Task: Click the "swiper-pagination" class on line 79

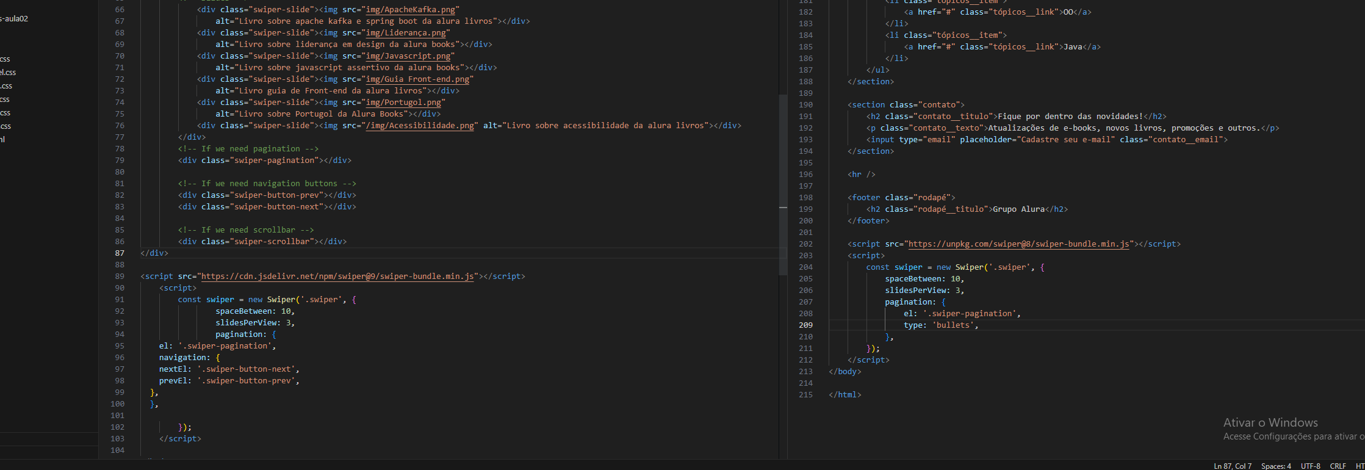Action: 274,161
